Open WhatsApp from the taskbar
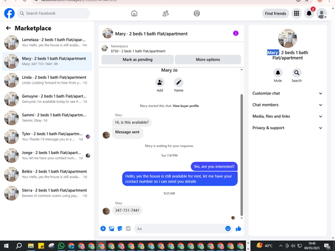Viewport: 335px width, 251px height. (61, 246)
